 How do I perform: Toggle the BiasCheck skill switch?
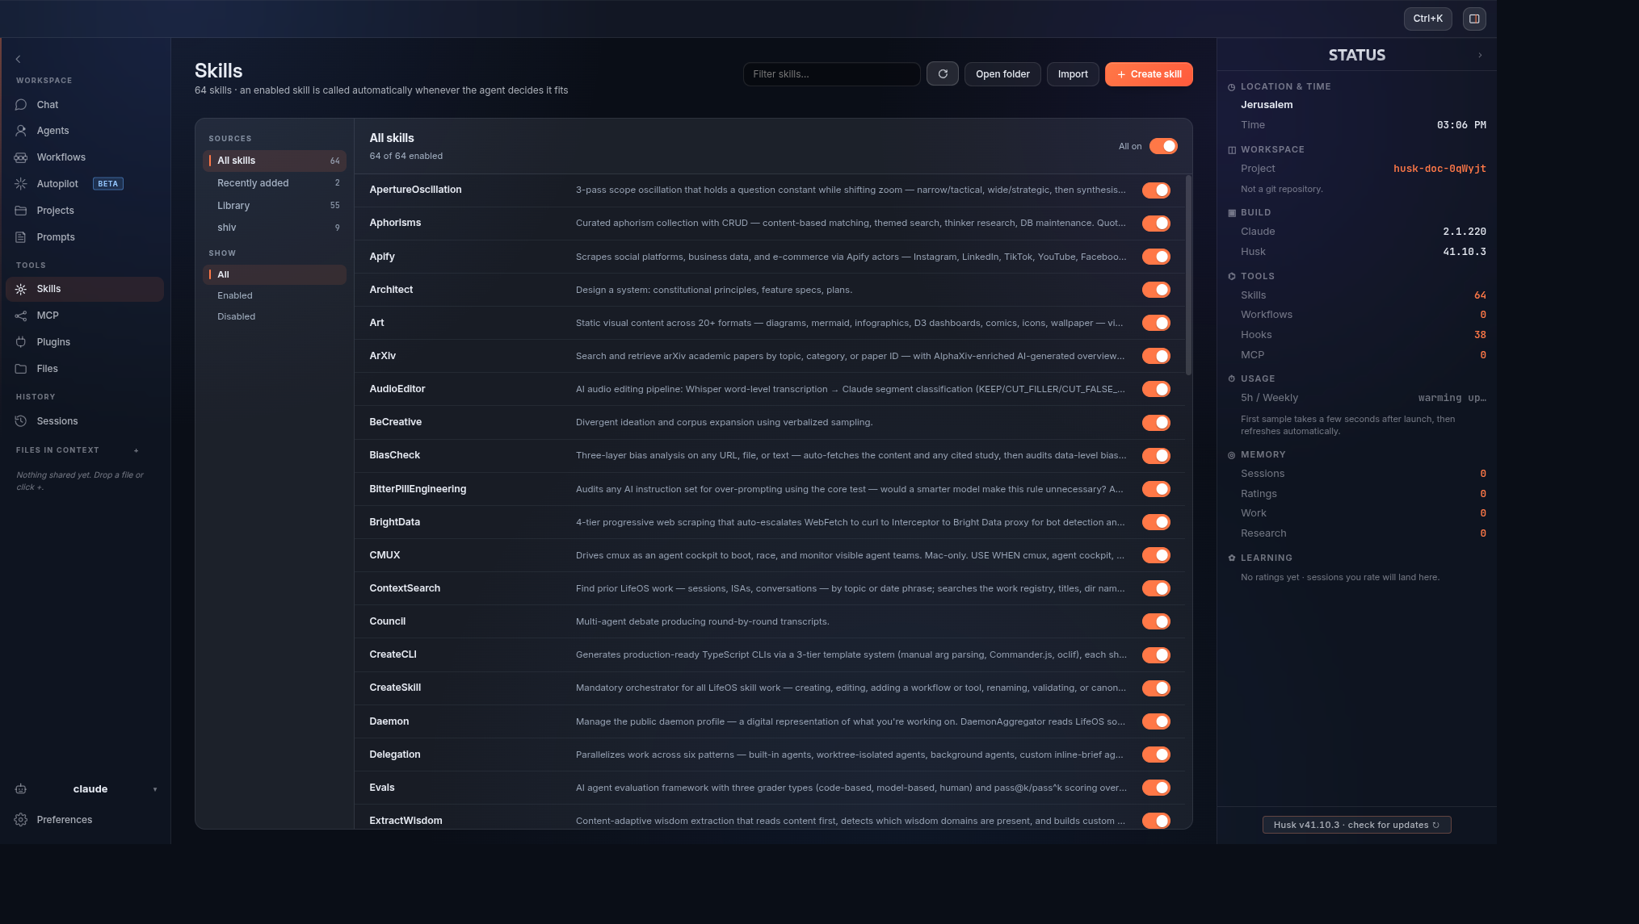point(1156,456)
